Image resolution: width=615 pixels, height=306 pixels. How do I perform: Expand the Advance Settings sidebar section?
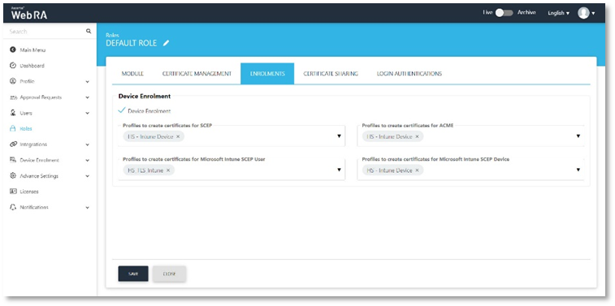(x=87, y=176)
